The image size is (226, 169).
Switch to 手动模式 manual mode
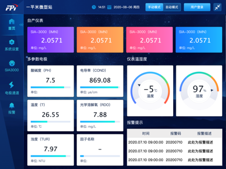click(154, 7)
